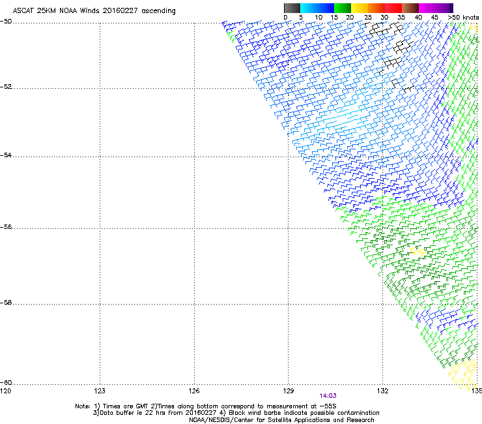482x424 pixels.
Task: Click the '>50 knots' legend label
Action: [x=463, y=18]
